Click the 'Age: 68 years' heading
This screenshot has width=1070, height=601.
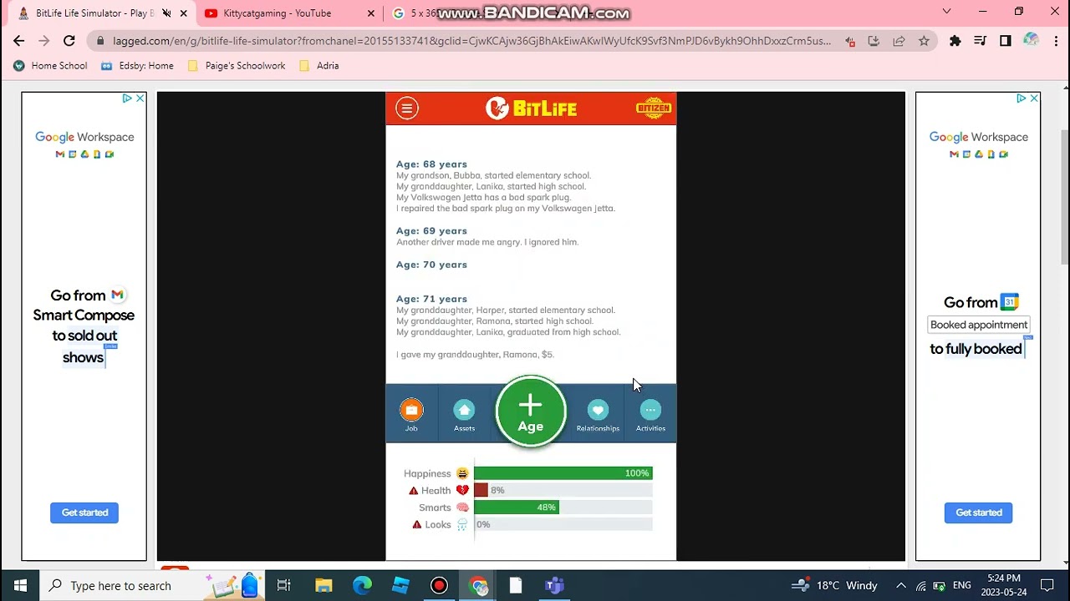point(431,164)
